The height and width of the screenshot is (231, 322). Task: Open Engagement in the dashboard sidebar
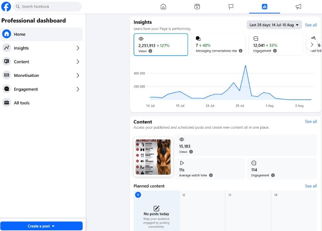(42, 89)
